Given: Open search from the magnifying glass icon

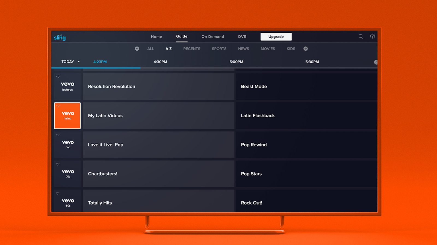Looking at the screenshot, I should (361, 36).
